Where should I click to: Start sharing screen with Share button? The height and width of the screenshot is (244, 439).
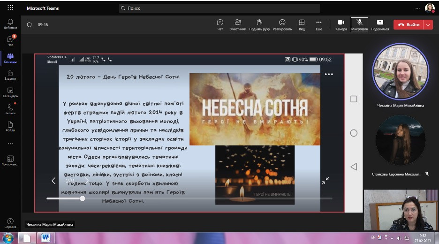(380, 24)
